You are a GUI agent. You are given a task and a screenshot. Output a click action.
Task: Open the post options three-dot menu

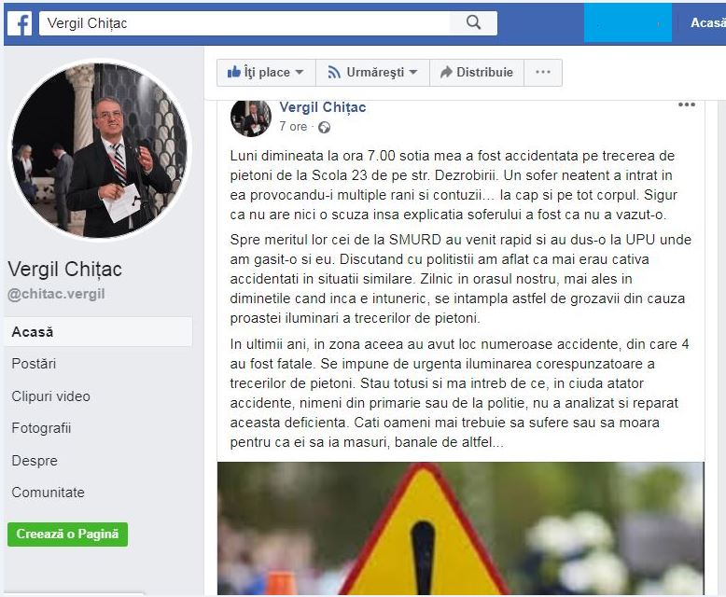coord(686,104)
